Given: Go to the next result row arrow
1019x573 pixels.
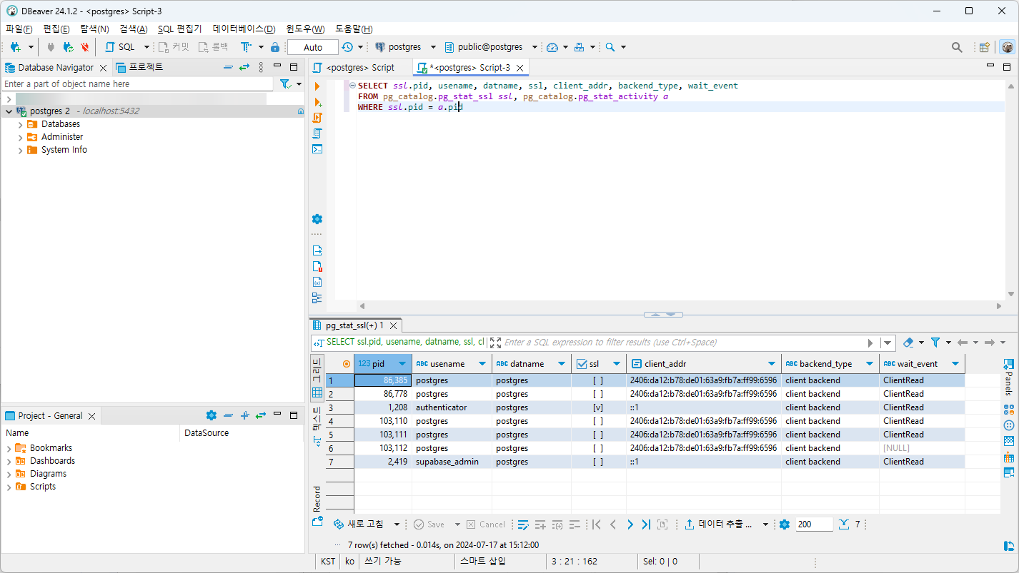Looking at the screenshot, I should pyautogui.click(x=630, y=524).
